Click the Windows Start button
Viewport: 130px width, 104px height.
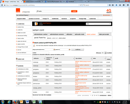(3, 102)
